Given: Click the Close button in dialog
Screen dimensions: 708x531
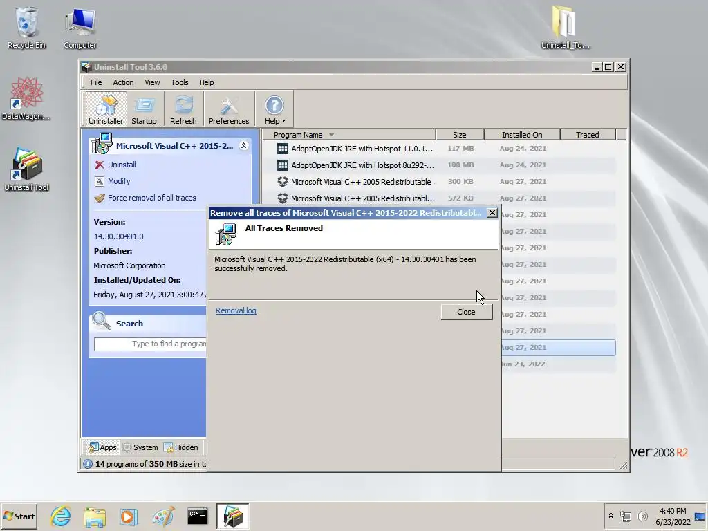Looking at the screenshot, I should point(467,312).
